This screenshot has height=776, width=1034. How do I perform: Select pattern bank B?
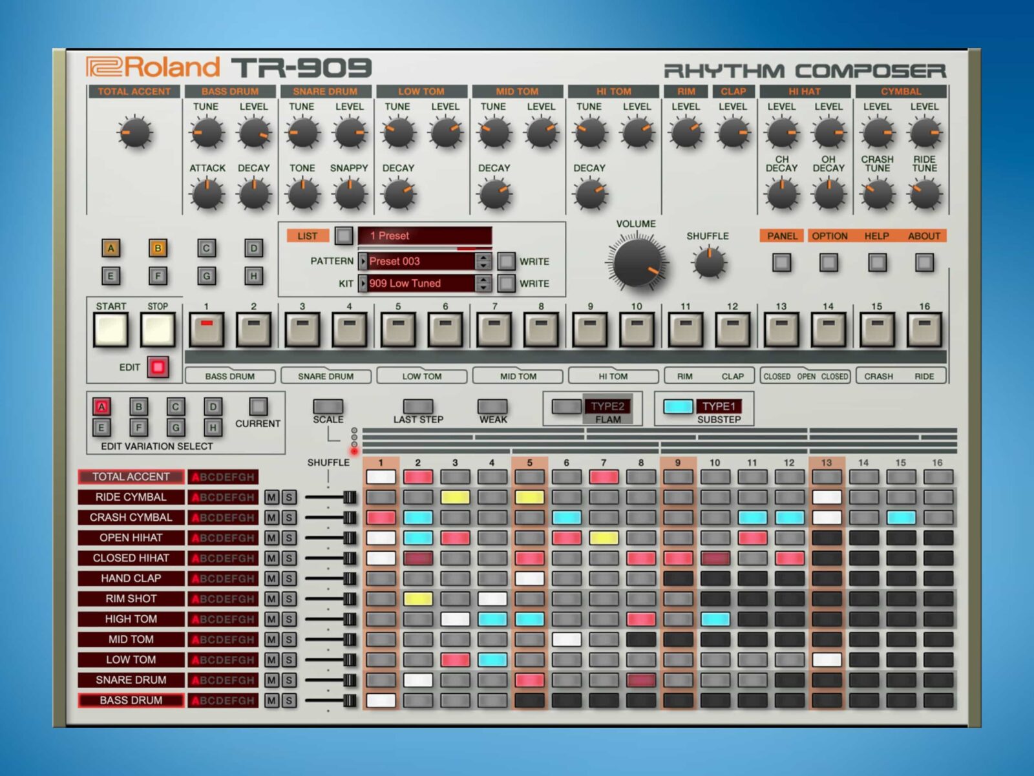[x=158, y=247]
